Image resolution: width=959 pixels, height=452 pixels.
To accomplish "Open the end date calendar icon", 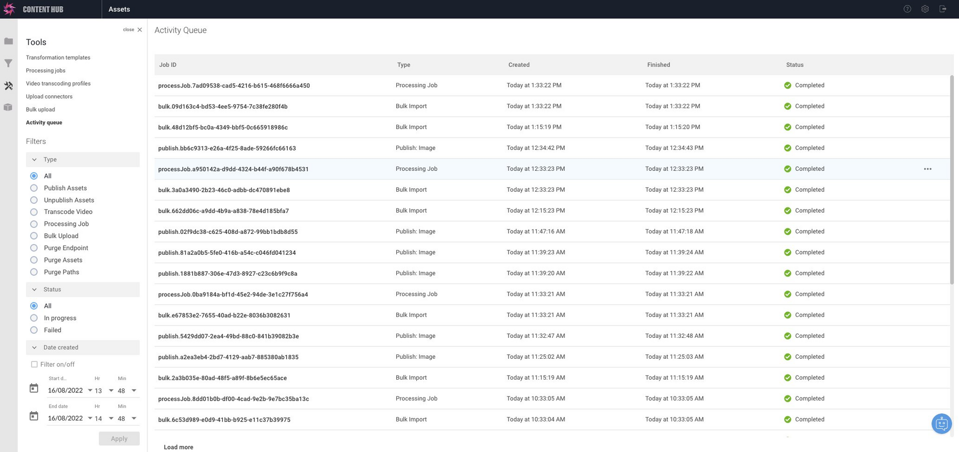I will point(34,416).
